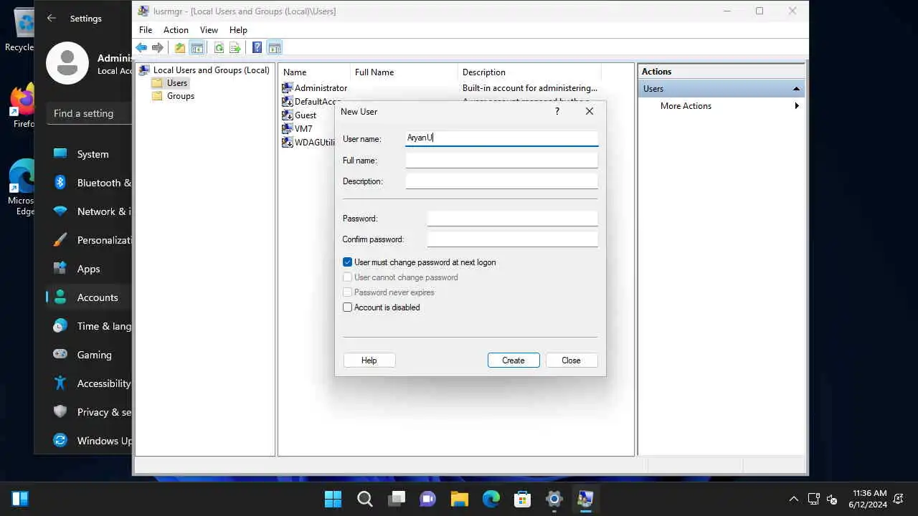918x516 pixels.
Task: Click the User name input field
Action: pos(502,138)
